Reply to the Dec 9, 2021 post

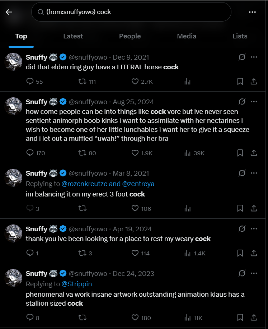(30, 82)
